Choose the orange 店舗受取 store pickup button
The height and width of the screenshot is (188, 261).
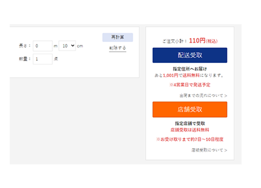pyautogui.click(x=190, y=109)
